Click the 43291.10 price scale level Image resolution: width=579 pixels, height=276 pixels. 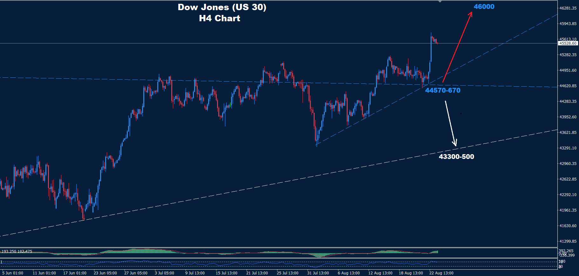[568, 148]
